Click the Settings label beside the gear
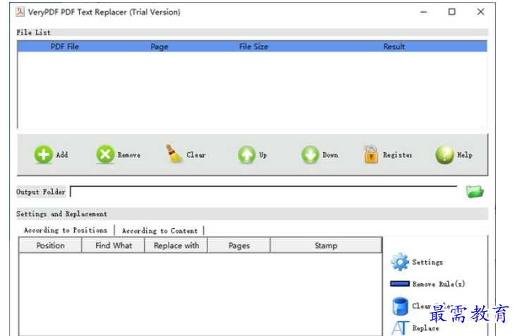This screenshot has height=336, width=515. [x=428, y=262]
